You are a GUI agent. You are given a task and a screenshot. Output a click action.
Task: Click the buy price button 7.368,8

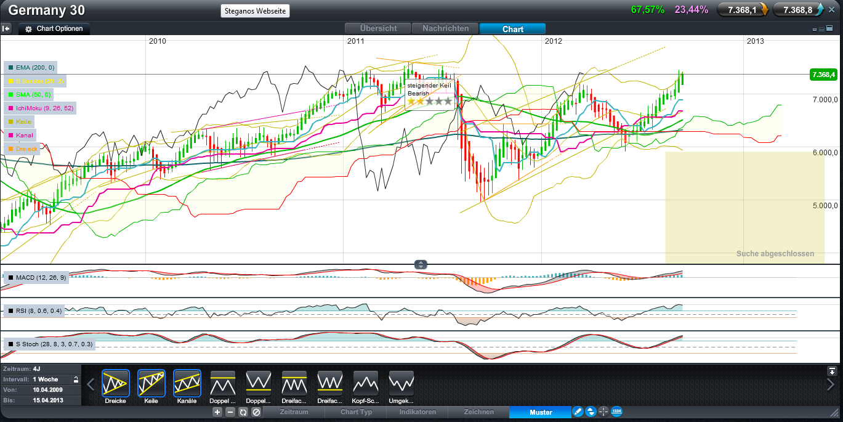[x=799, y=10]
